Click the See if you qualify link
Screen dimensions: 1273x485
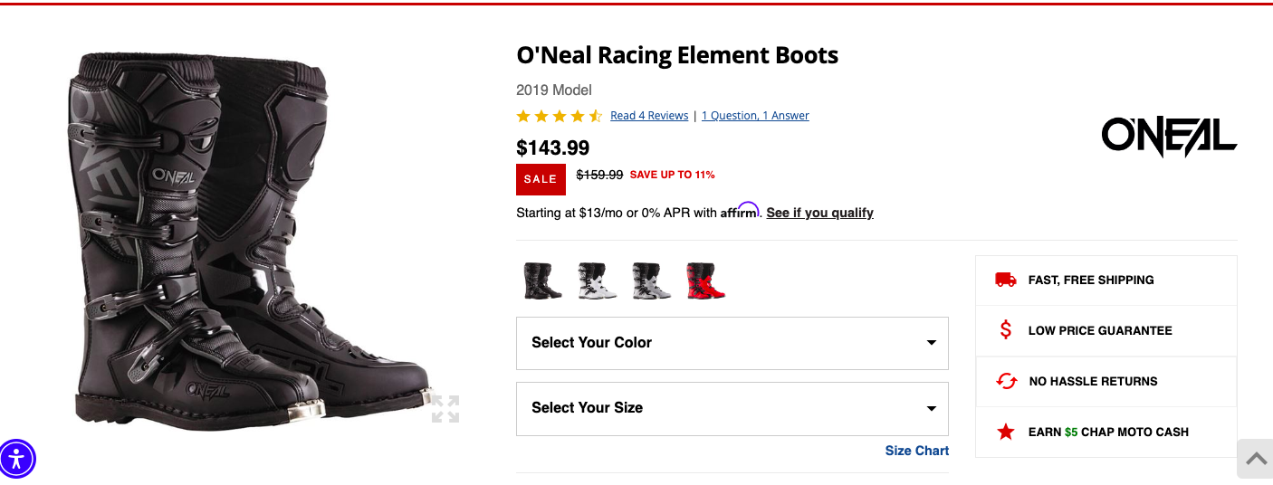tap(819, 213)
